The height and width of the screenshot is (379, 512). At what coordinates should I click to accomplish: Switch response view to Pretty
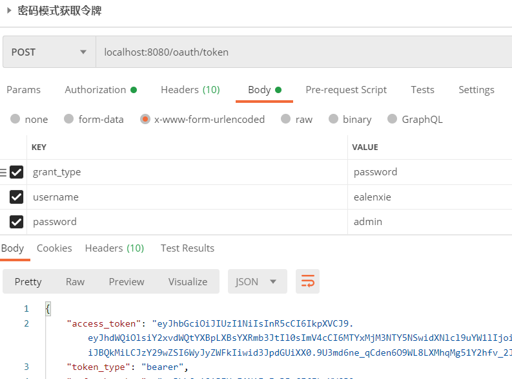pyautogui.click(x=28, y=281)
